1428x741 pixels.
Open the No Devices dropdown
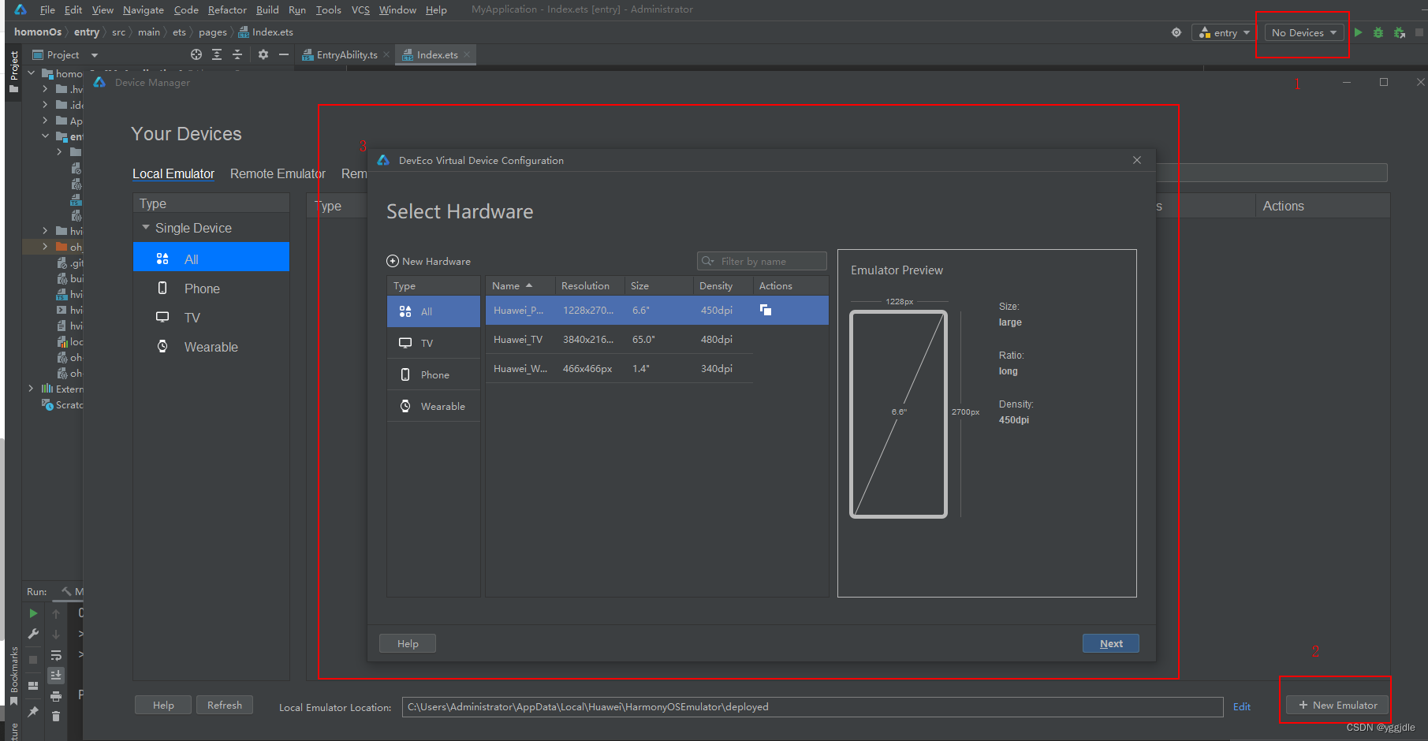1304,32
